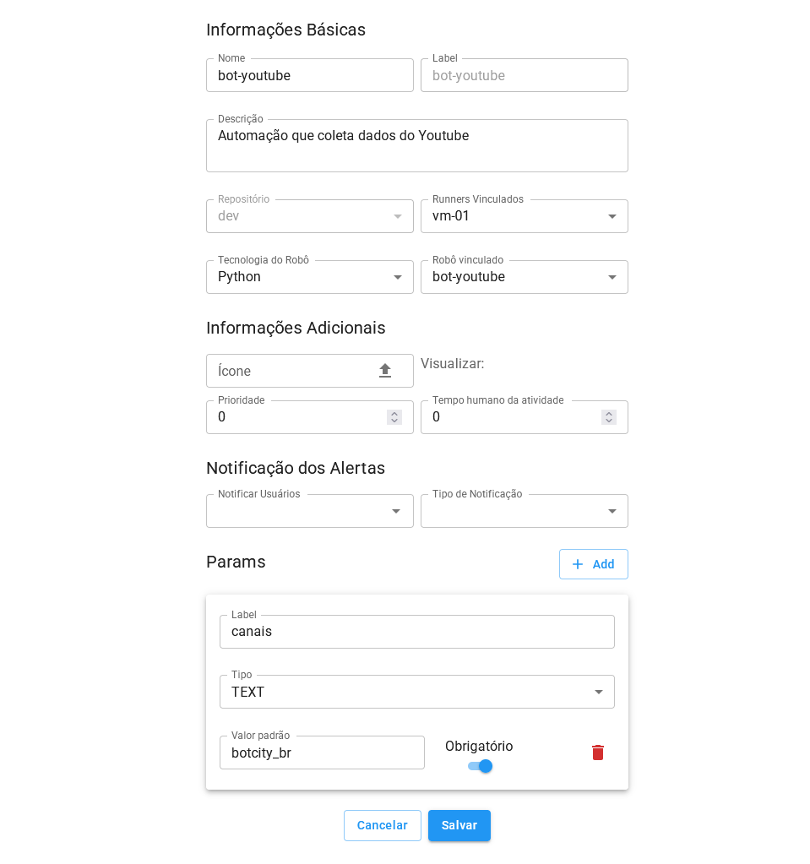Click the Tempo humano da atividade spinner
810x864 pixels.
609,417
